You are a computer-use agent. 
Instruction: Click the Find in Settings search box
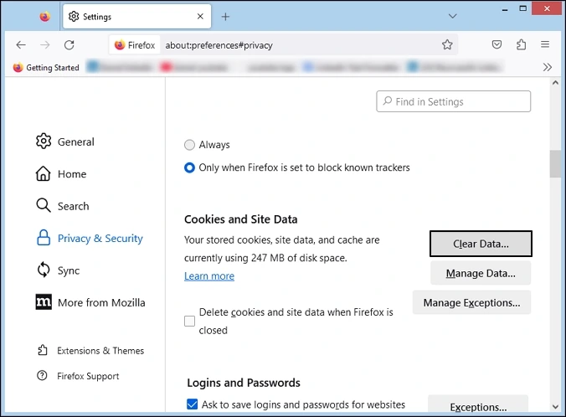(453, 101)
